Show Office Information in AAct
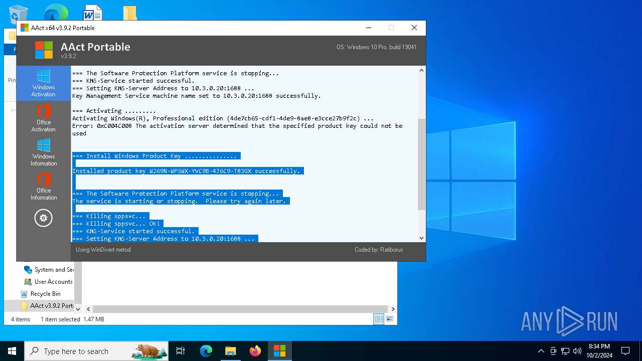Image resolution: width=642 pixels, height=361 pixels. click(44, 187)
